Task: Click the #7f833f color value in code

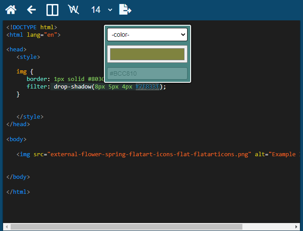Action: coord(147,87)
